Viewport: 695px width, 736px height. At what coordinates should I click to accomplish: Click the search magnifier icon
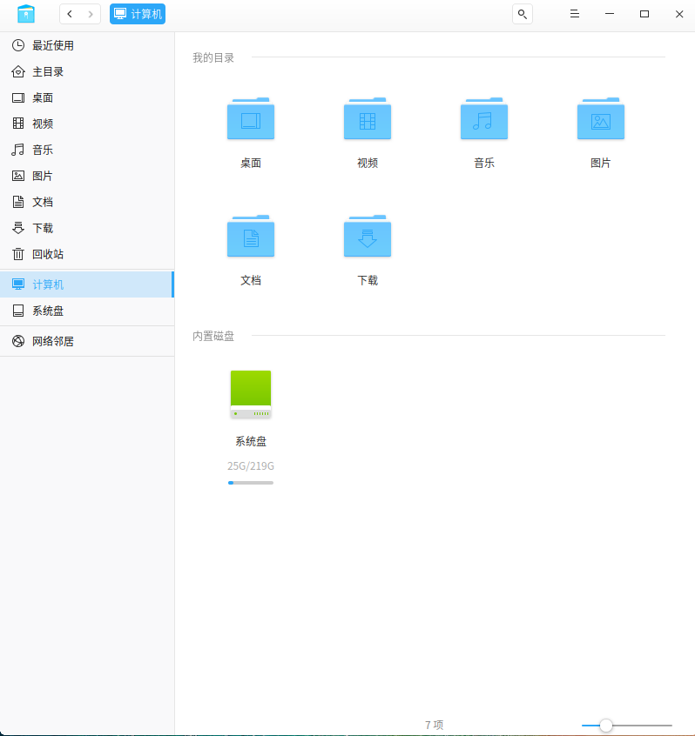pyautogui.click(x=522, y=14)
